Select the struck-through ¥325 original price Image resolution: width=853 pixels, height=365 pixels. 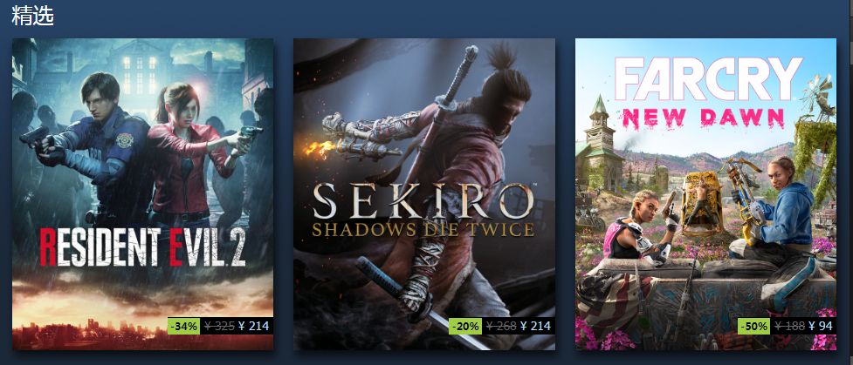tap(219, 326)
